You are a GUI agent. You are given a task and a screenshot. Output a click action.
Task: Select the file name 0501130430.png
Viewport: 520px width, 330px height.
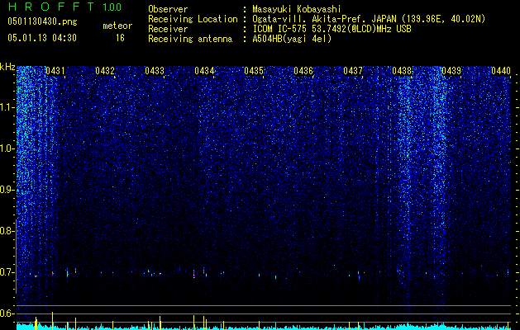tap(42, 21)
